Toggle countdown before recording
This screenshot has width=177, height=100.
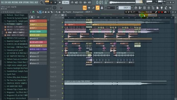pos(81,2)
